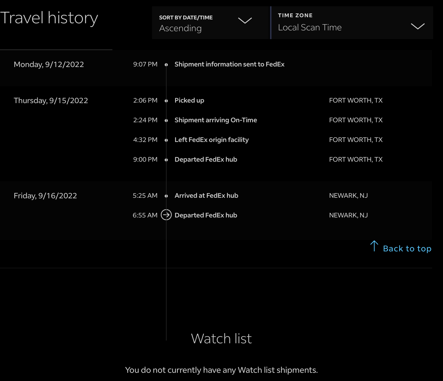Click the timeline dot for Shipment arriving On-Time
443x381 pixels.
(x=166, y=120)
